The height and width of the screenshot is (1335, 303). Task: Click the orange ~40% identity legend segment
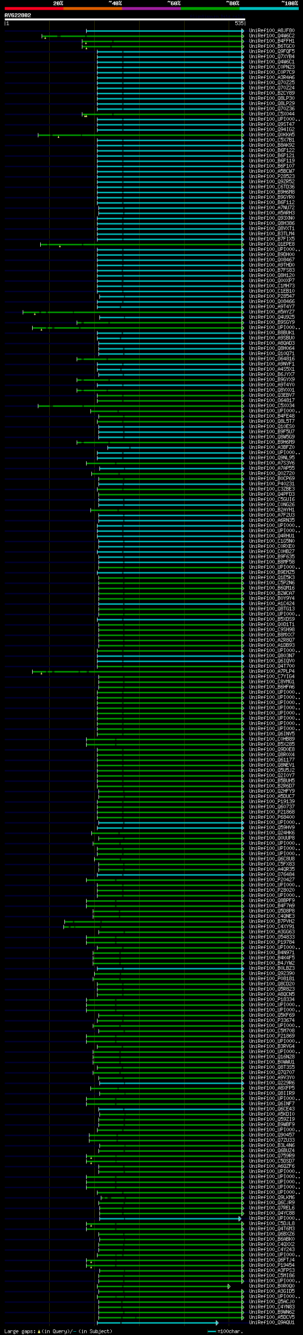click(x=93, y=9)
